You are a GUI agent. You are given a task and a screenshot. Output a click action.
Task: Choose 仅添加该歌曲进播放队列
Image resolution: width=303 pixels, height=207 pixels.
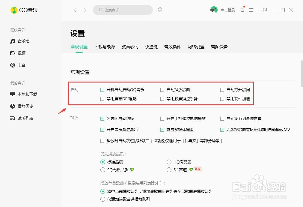point(102,199)
